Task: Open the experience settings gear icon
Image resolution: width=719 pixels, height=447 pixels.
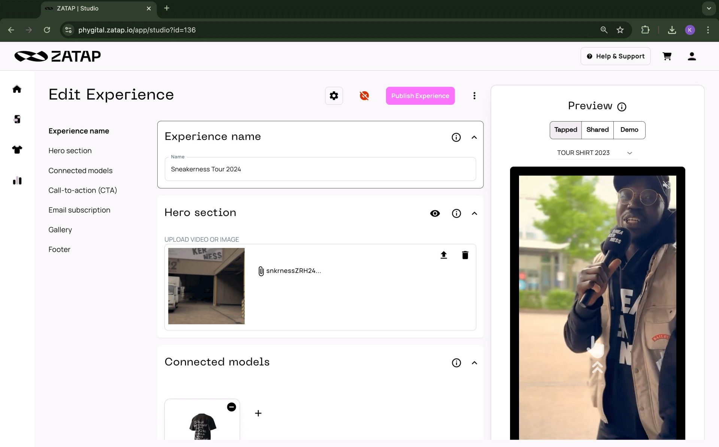Action: pos(334,96)
